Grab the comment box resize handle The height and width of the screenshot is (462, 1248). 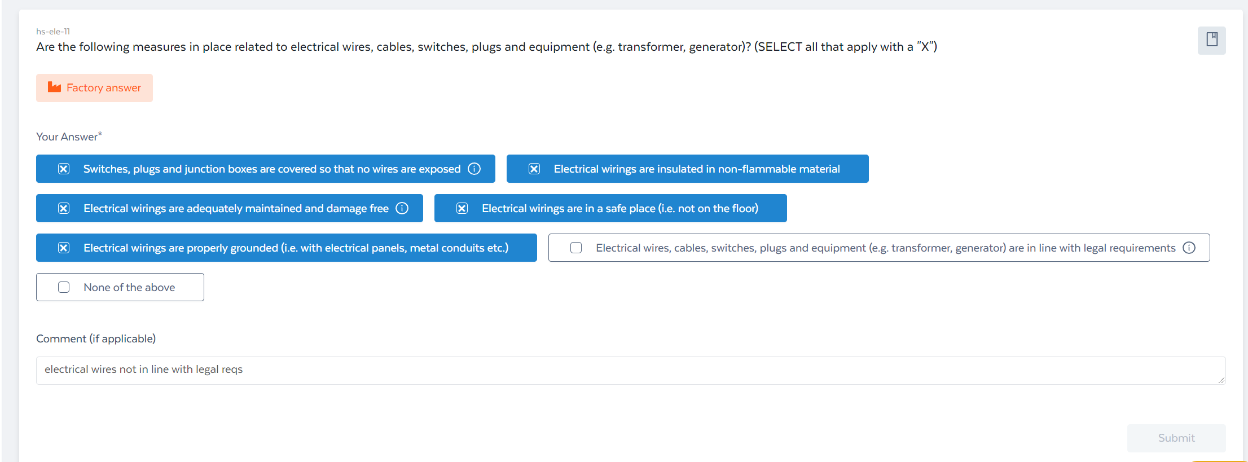click(1221, 380)
